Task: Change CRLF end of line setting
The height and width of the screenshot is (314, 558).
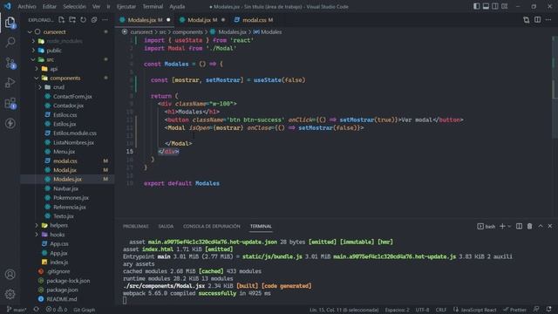Action: point(441,310)
